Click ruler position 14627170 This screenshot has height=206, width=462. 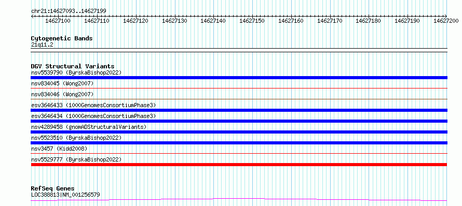[x=330, y=21]
